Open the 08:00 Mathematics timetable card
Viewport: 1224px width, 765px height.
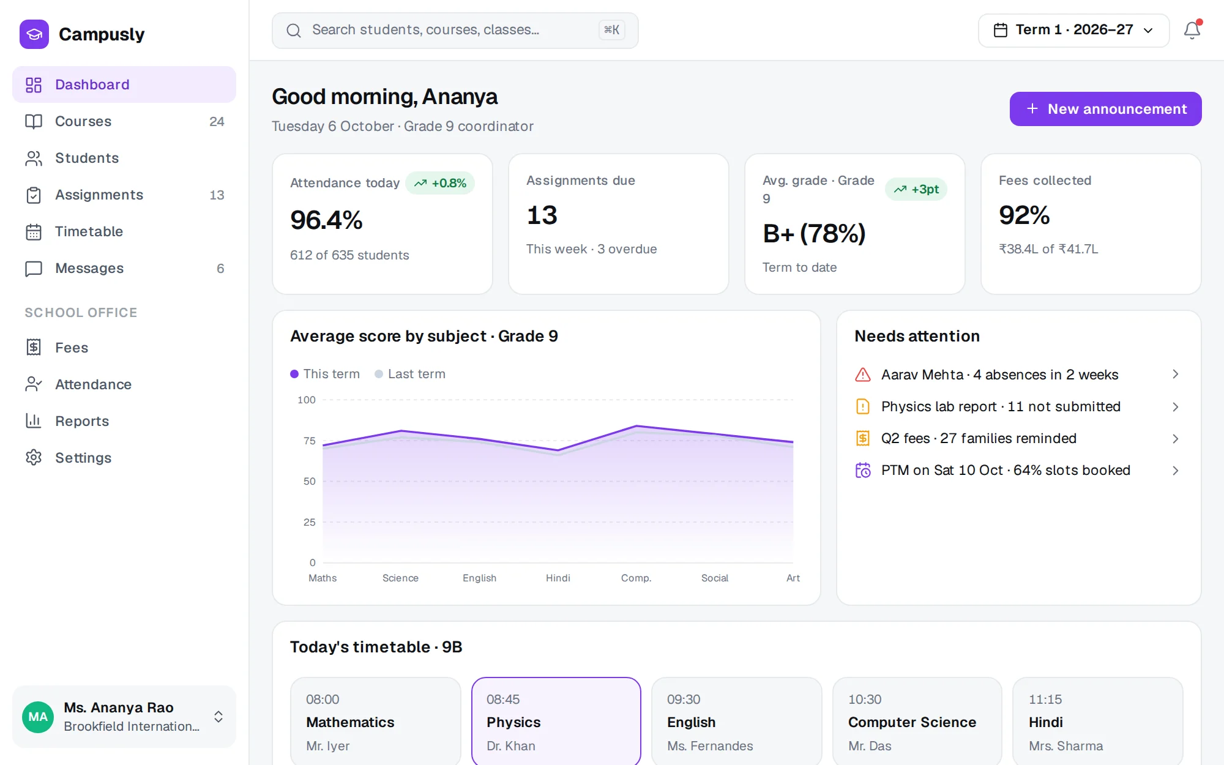click(376, 721)
